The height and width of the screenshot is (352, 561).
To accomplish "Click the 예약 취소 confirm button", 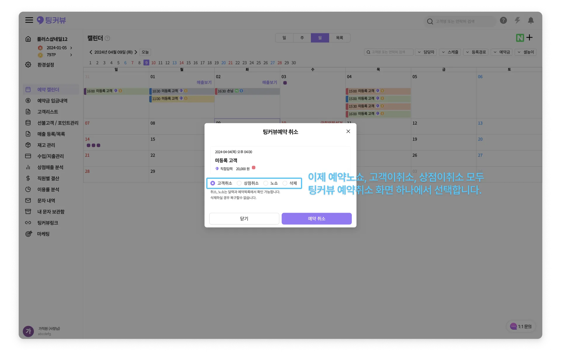I will pyautogui.click(x=316, y=219).
